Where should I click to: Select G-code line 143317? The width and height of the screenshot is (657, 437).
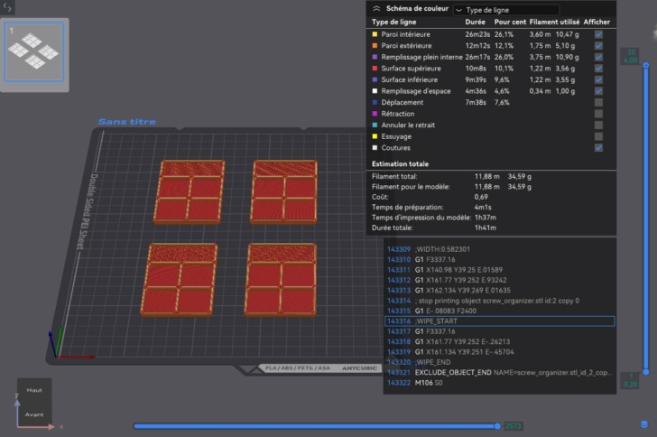(x=499, y=331)
